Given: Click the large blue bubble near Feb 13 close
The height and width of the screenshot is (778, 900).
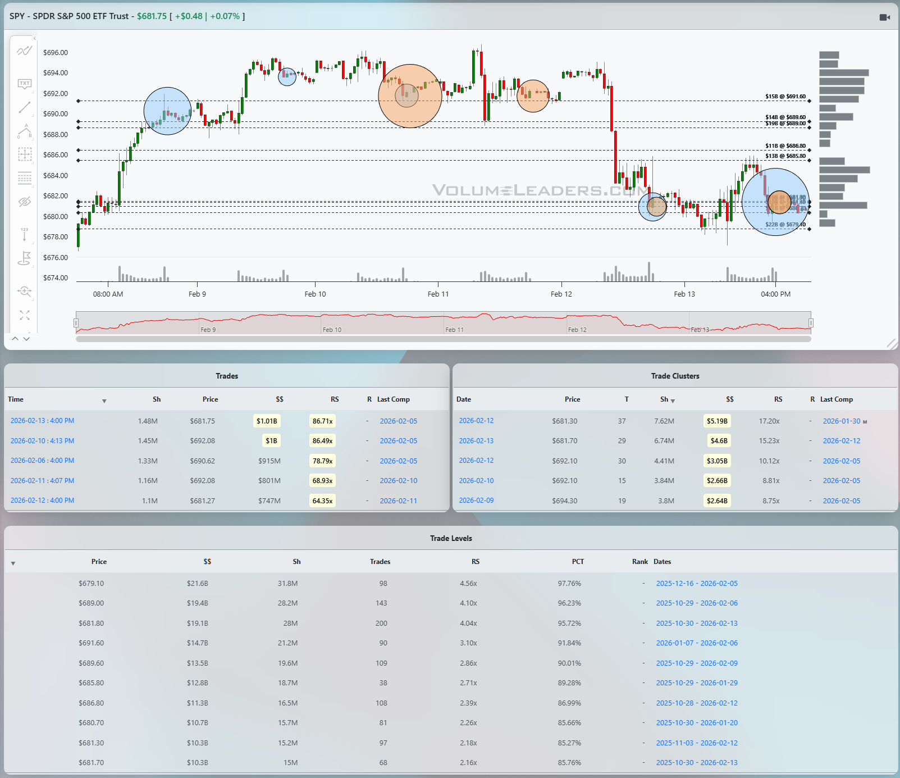Looking at the screenshot, I should (x=775, y=202).
